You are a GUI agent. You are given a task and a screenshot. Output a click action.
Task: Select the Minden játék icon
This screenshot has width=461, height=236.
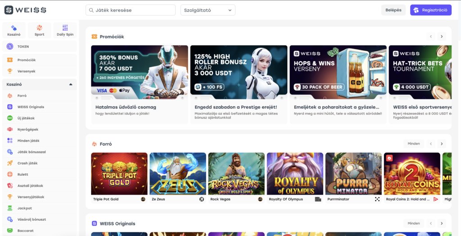point(10,141)
